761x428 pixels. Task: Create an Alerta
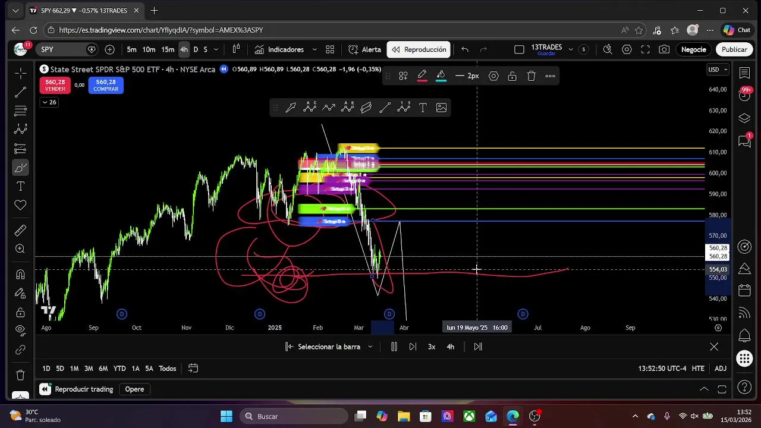tap(364, 49)
